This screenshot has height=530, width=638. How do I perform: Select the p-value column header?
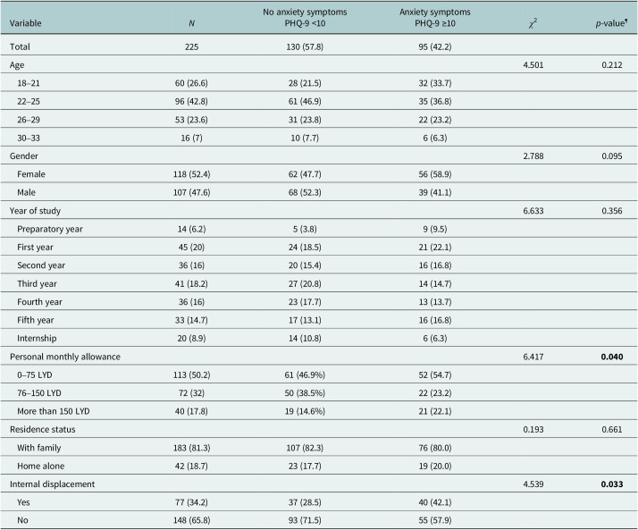[611, 23]
